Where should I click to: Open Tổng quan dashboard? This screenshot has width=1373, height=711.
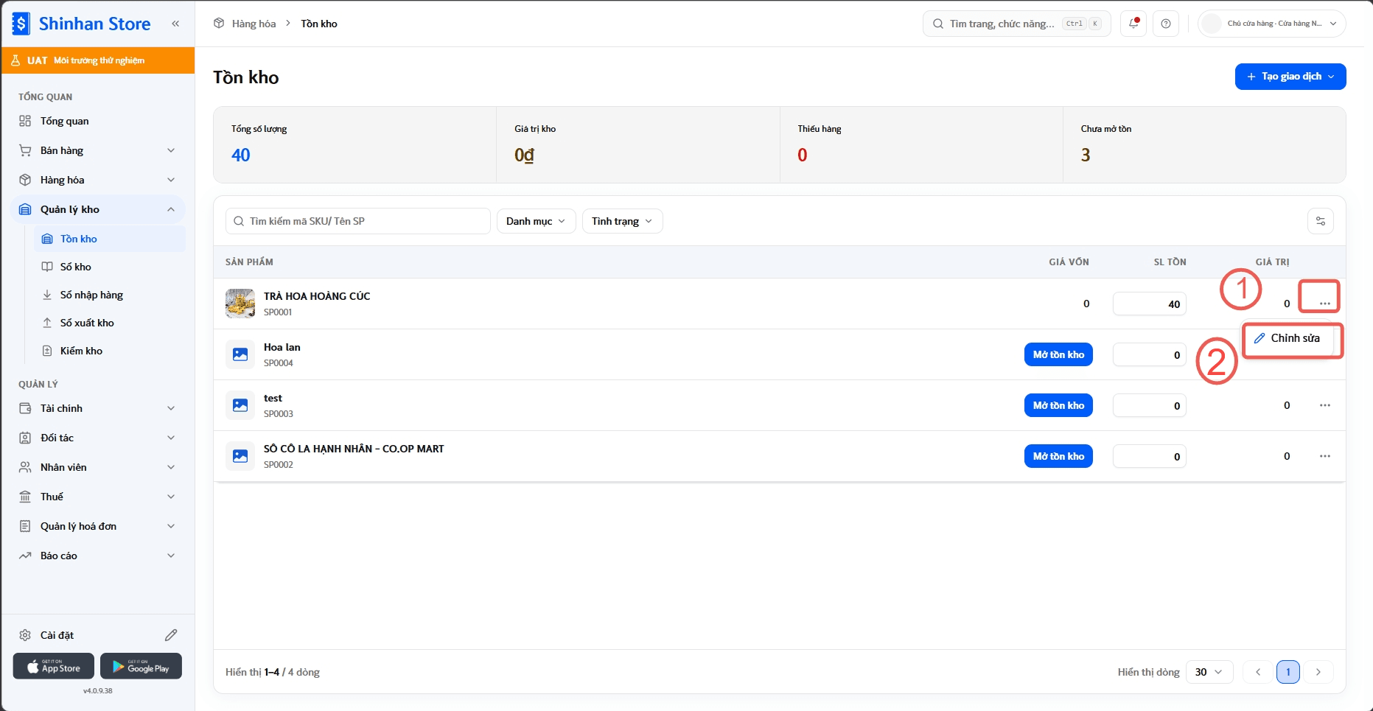98,121
